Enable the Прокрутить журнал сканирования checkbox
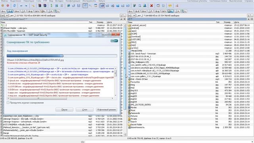The image size is (254, 143). point(8,102)
